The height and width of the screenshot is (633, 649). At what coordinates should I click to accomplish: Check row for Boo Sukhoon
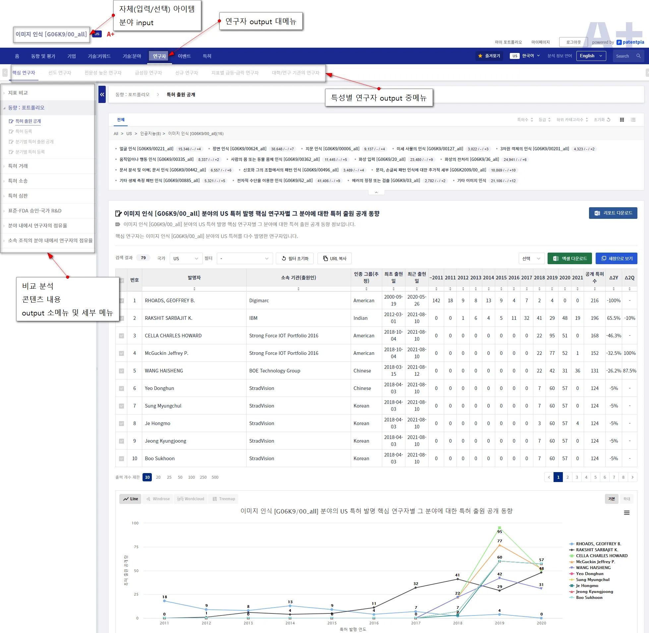coord(121,459)
